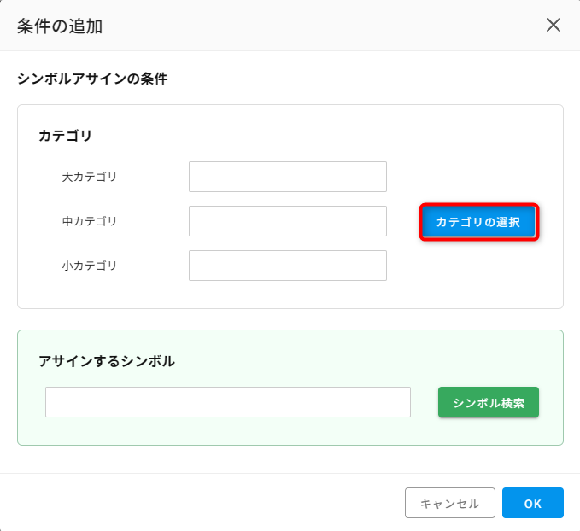Click the 大カテゴリ label text
The width and height of the screenshot is (580, 531).
click(90, 177)
